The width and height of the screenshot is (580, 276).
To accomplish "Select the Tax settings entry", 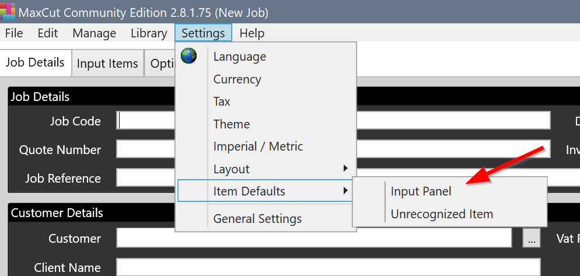I will click(x=222, y=102).
